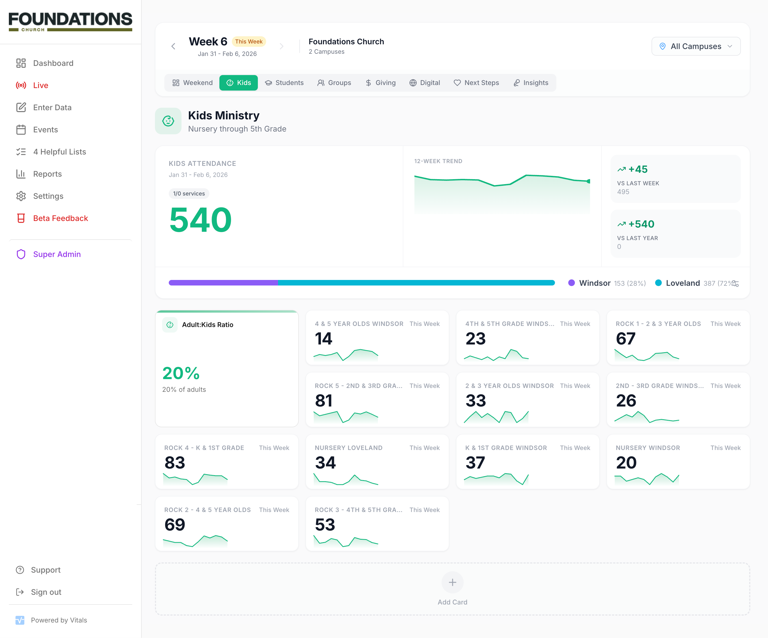Image resolution: width=768 pixels, height=638 pixels.
Task: Advance to next week using the right arrow
Action: 282,46
